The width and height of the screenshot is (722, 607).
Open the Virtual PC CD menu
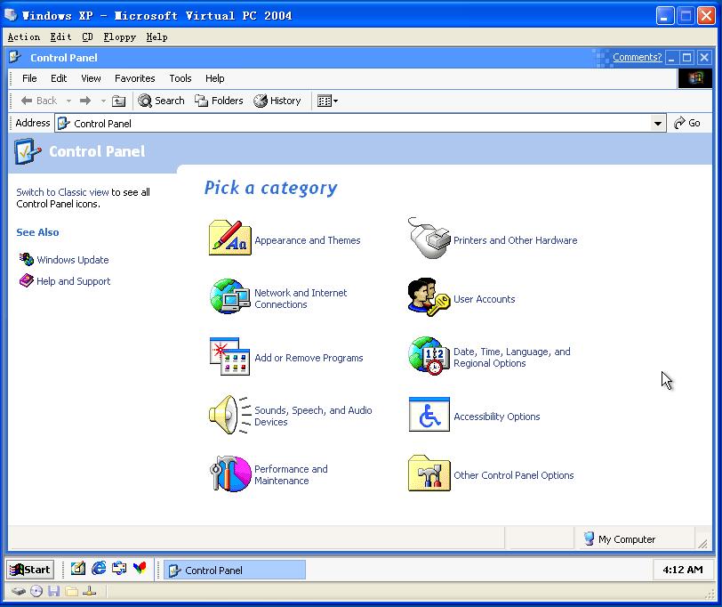pyautogui.click(x=87, y=36)
